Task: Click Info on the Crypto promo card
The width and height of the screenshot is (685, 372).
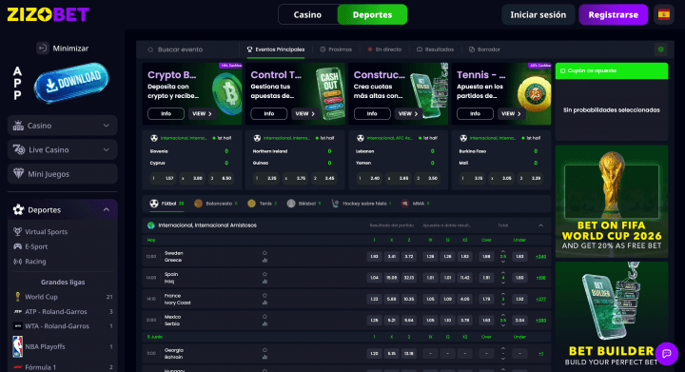Action: [166, 113]
